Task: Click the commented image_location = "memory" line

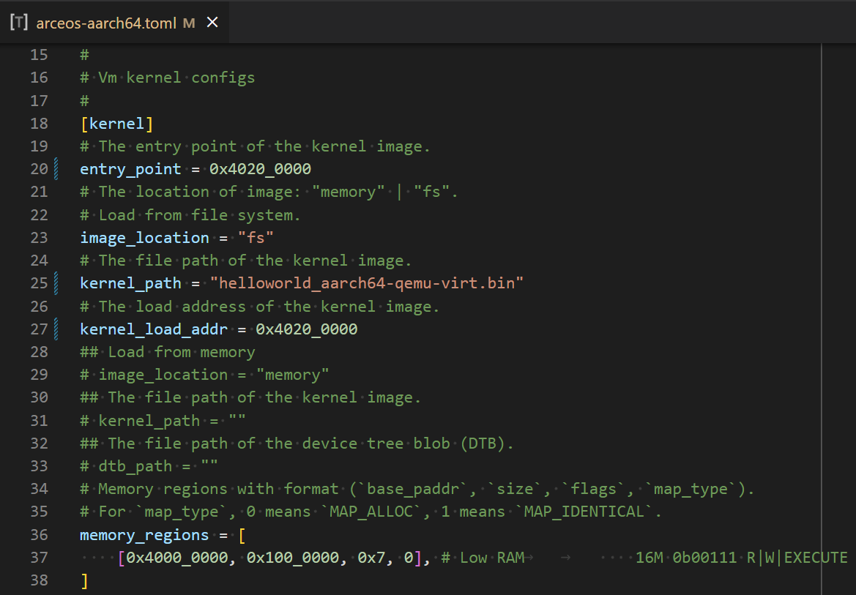Action: pyautogui.click(x=205, y=375)
